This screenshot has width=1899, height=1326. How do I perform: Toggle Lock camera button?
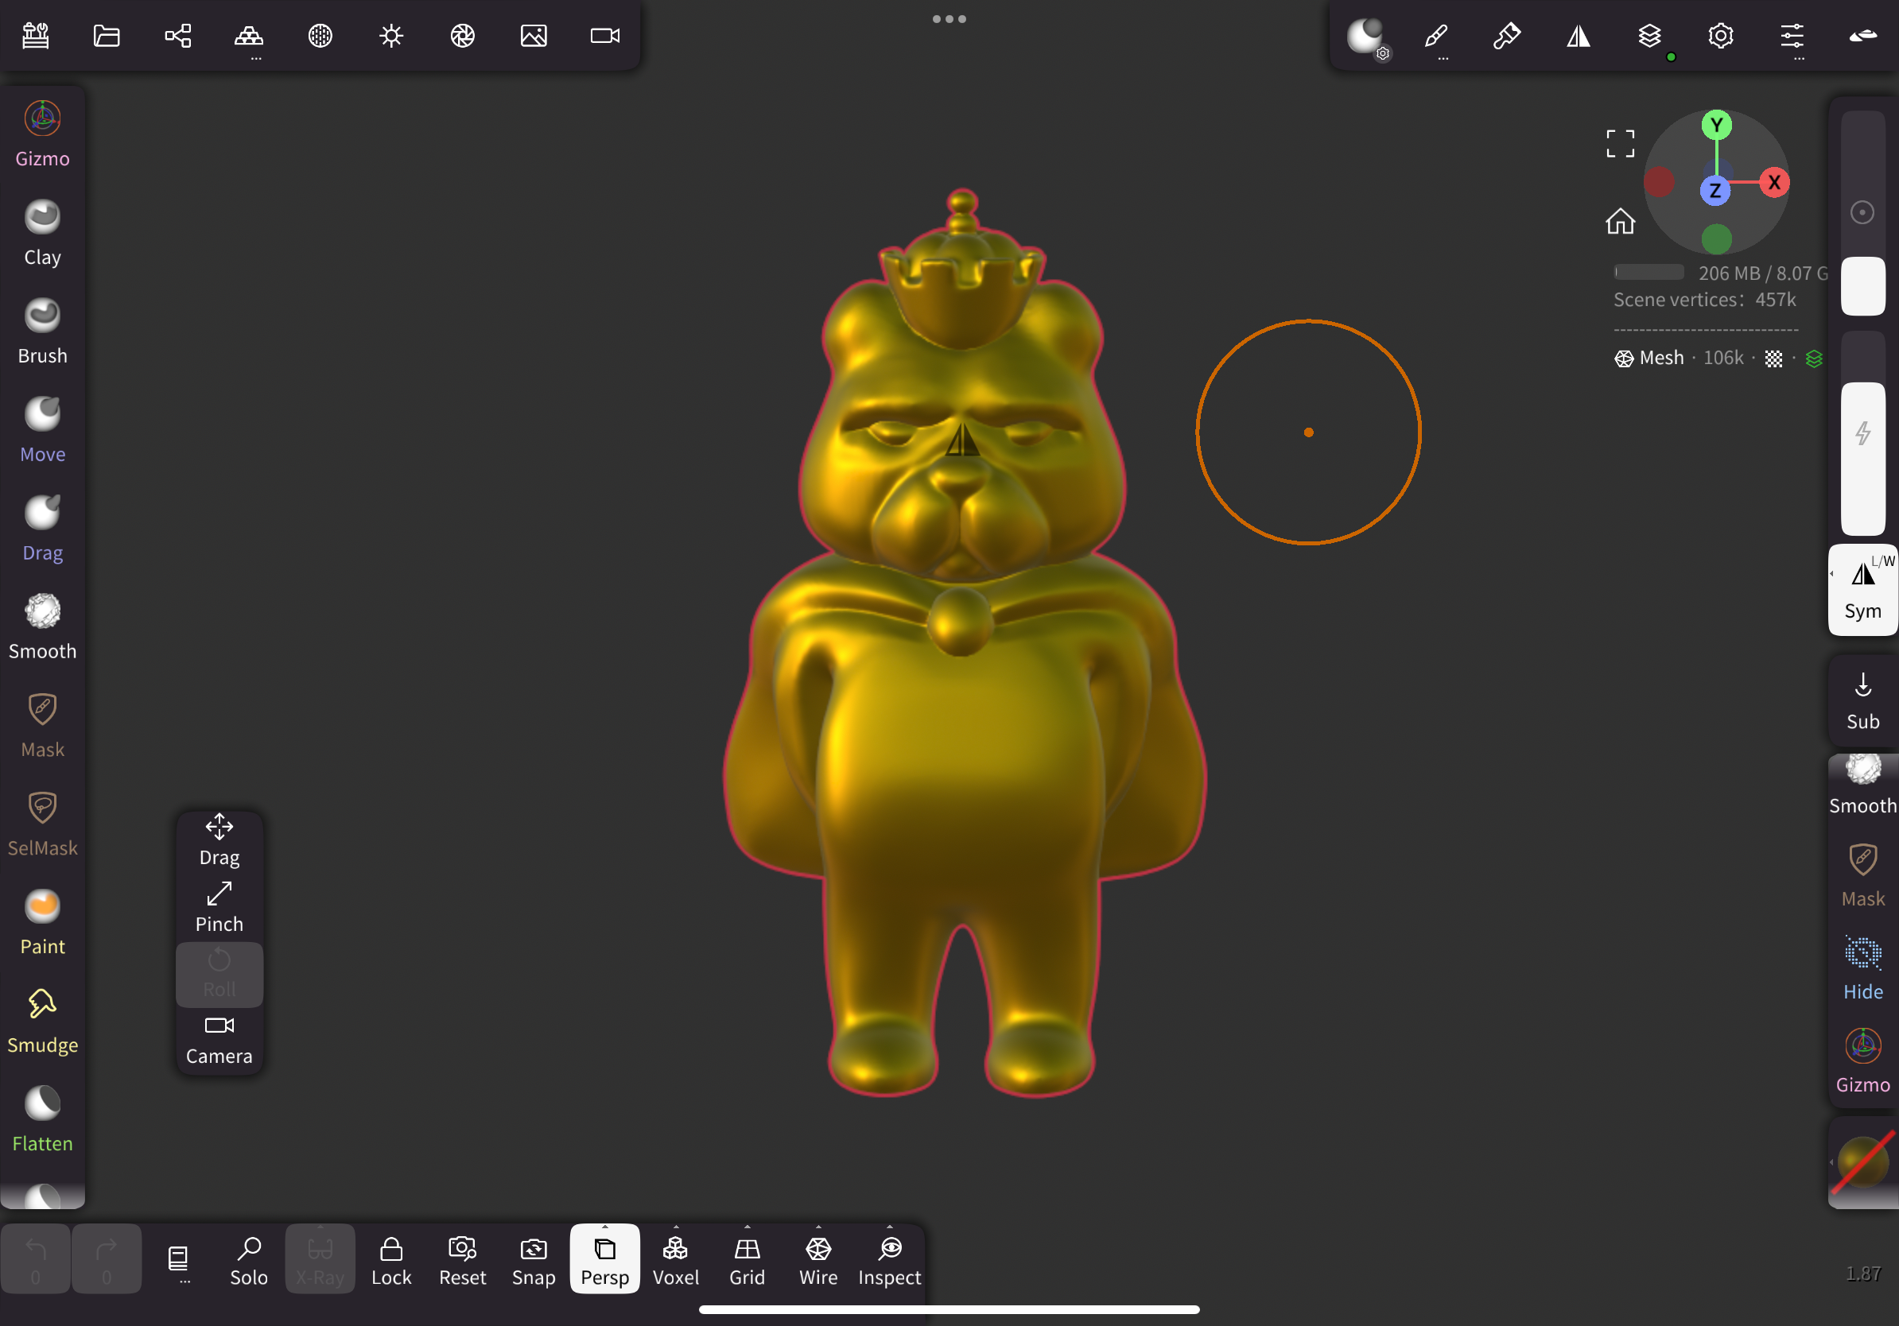point(391,1258)
